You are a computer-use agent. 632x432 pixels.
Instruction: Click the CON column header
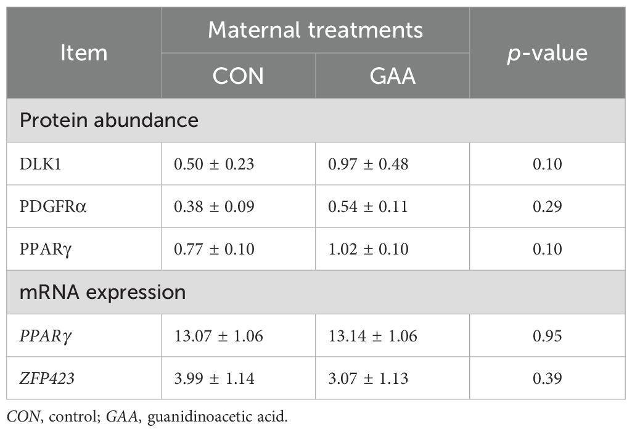238,75
